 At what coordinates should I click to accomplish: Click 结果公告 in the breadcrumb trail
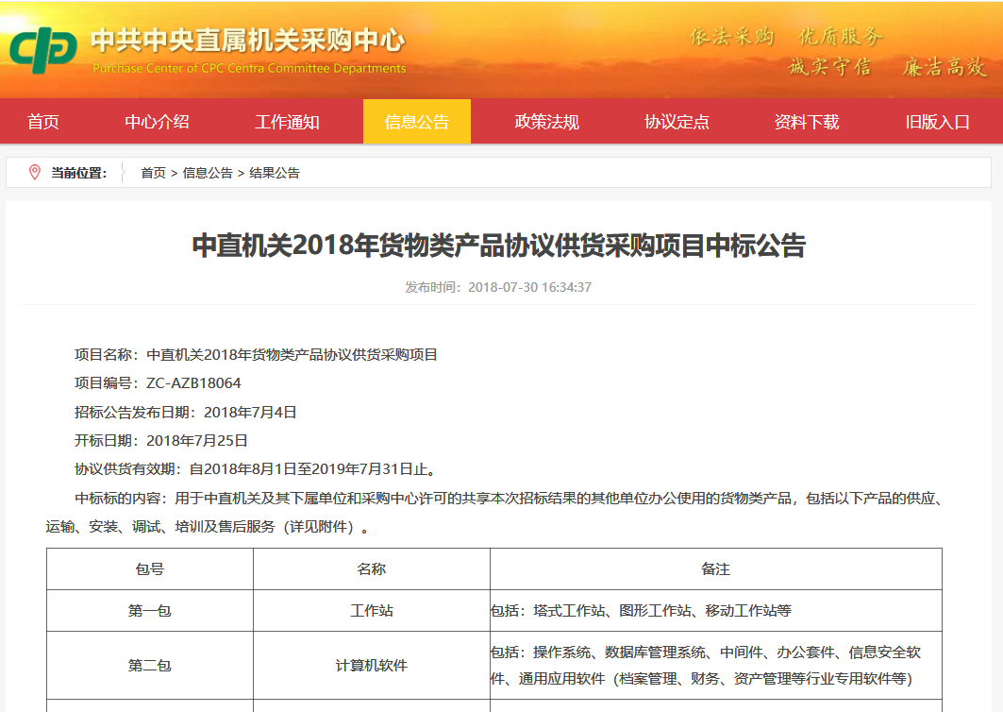(275, 173)
